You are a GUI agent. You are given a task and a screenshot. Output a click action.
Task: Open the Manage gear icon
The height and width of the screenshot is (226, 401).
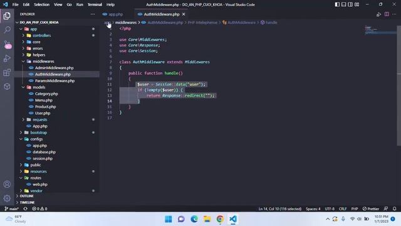click(x=7, y=198)
